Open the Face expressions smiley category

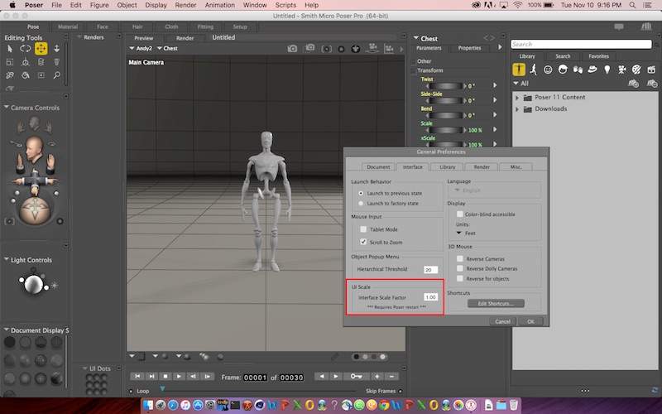point(548,70)
